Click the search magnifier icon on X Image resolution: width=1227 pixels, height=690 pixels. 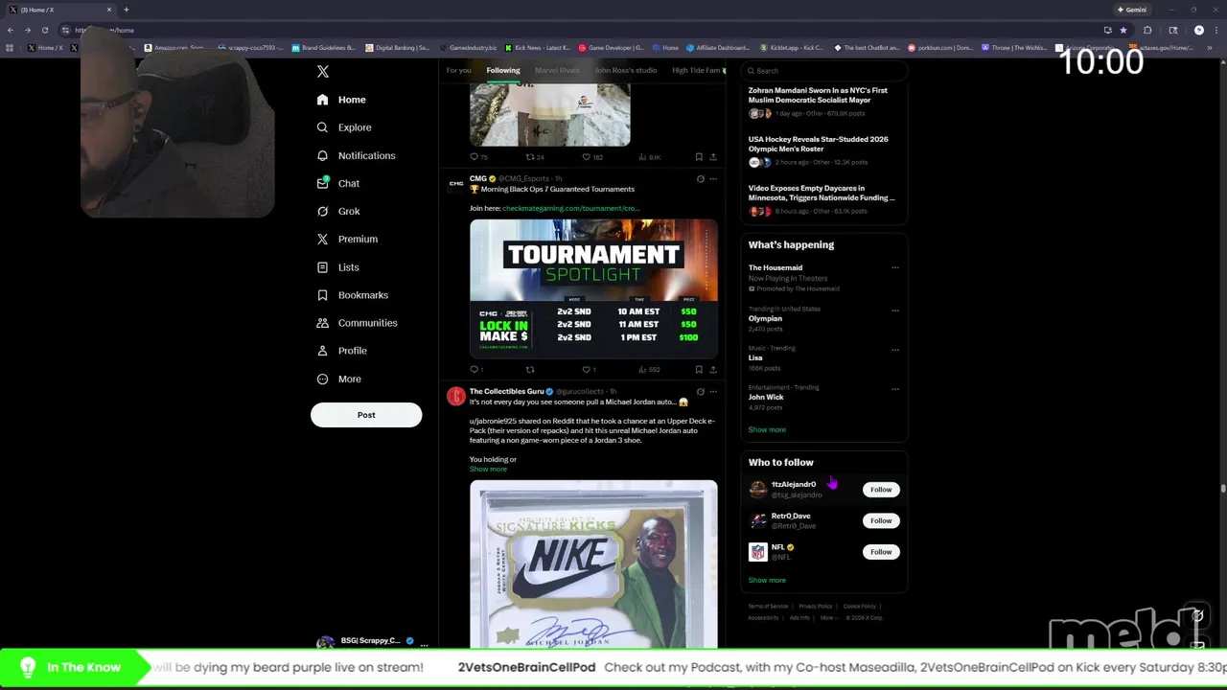click(x=752, y=71)
